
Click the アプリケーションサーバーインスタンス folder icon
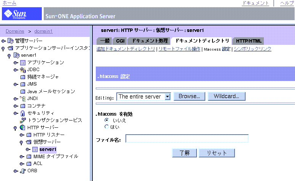pyautogui.click(x=11, y=48)
